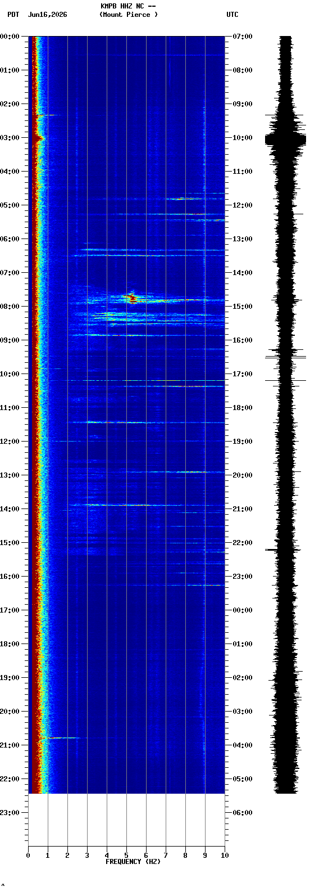Click the '10' frequency axis tick label
310x891 pixels.
tap(225, 856)
